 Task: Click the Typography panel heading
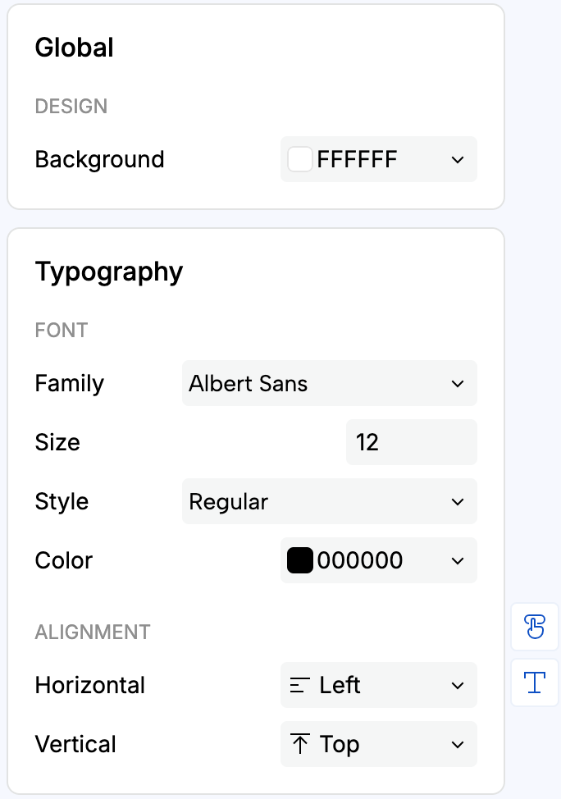(109, 272)
